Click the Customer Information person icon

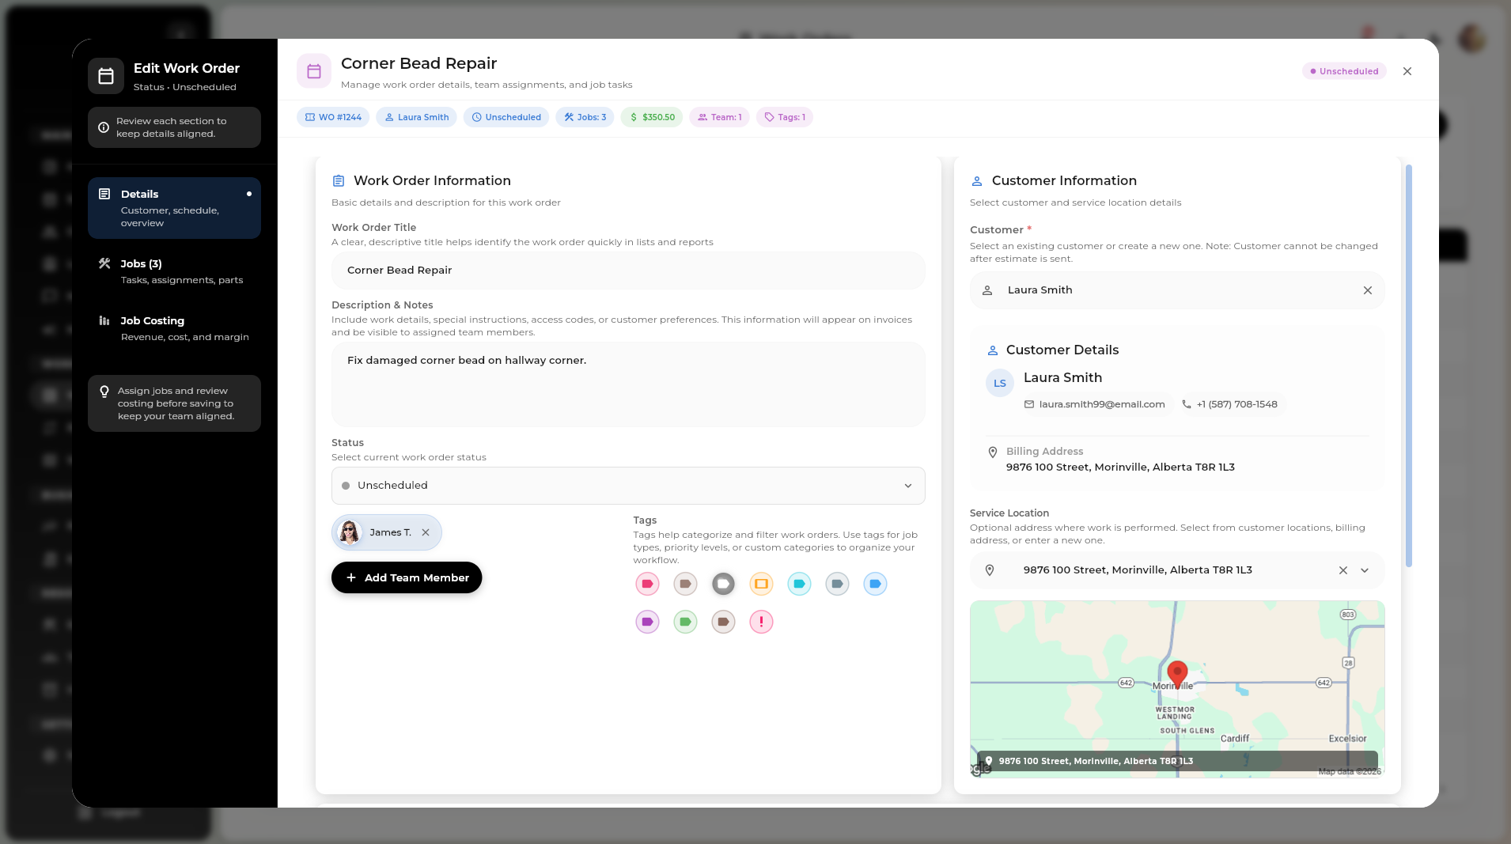pyautogui.click(x=979, y=180)
